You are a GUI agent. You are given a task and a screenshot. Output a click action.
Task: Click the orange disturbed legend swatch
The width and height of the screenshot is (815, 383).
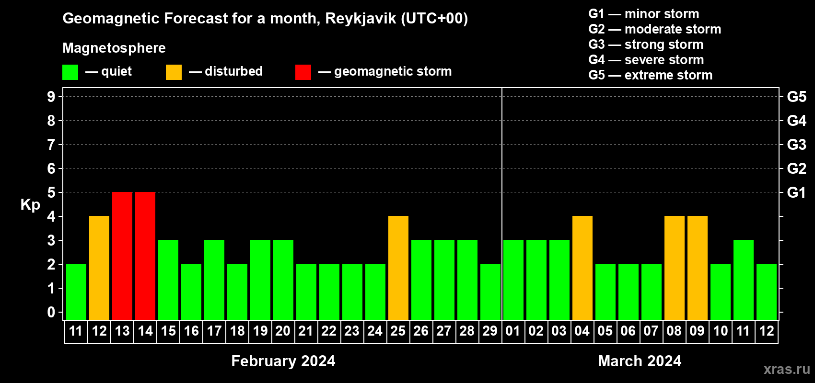(174, 72)
